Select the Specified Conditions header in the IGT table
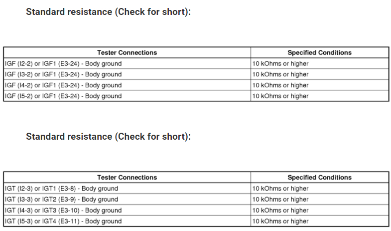The image size is (391, 231). point(319,177)
